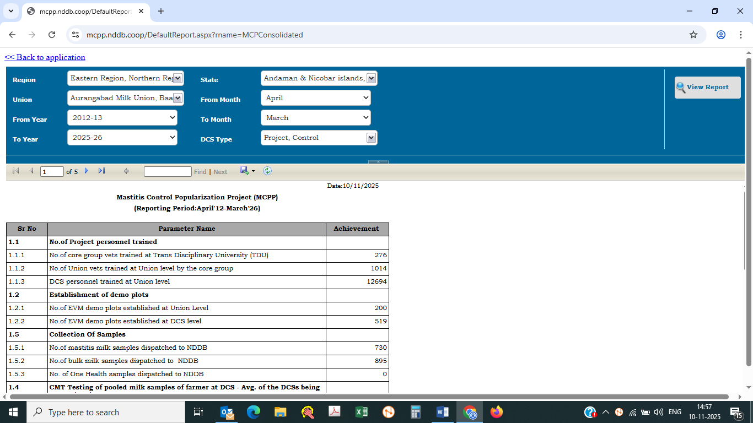Click the report refresh icon
The height and width of the screenshot is (423, 753).
[267, 171]
